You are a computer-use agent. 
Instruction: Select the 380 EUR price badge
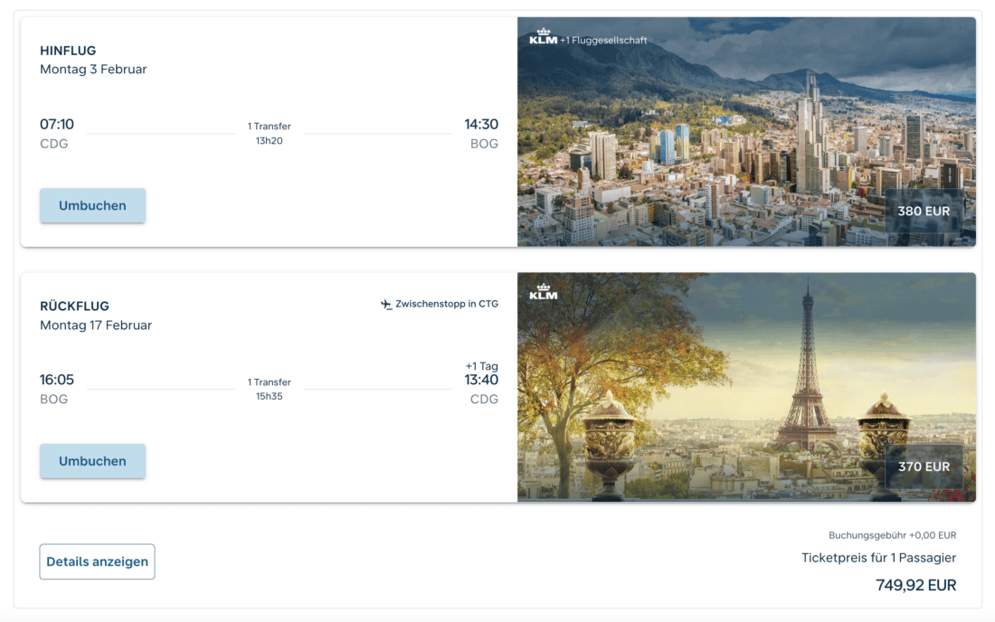[924, 212]
